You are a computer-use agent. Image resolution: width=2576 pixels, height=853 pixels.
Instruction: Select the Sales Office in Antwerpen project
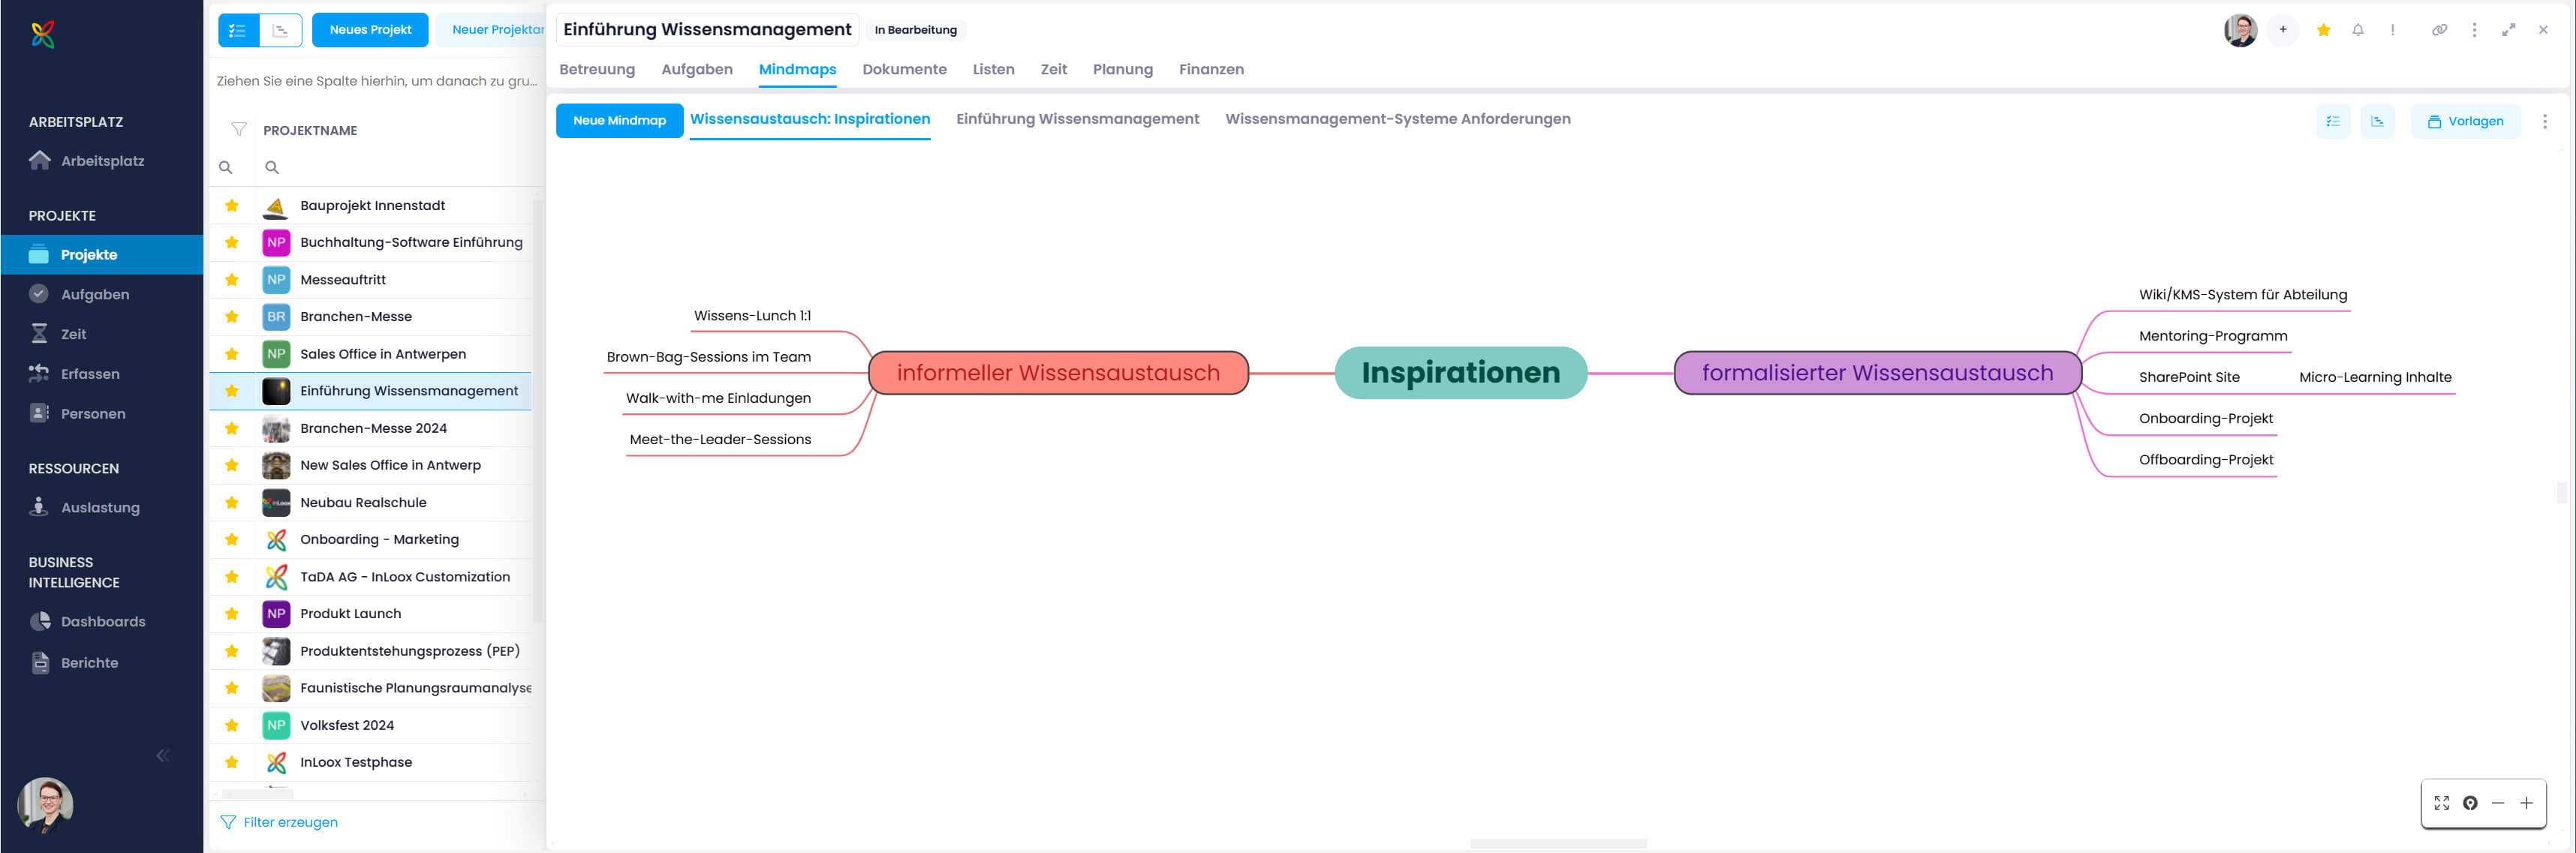click(383, 354)
